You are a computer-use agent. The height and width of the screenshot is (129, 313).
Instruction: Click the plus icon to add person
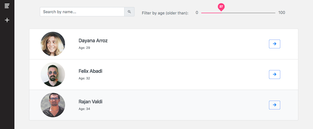click(7, 20)
